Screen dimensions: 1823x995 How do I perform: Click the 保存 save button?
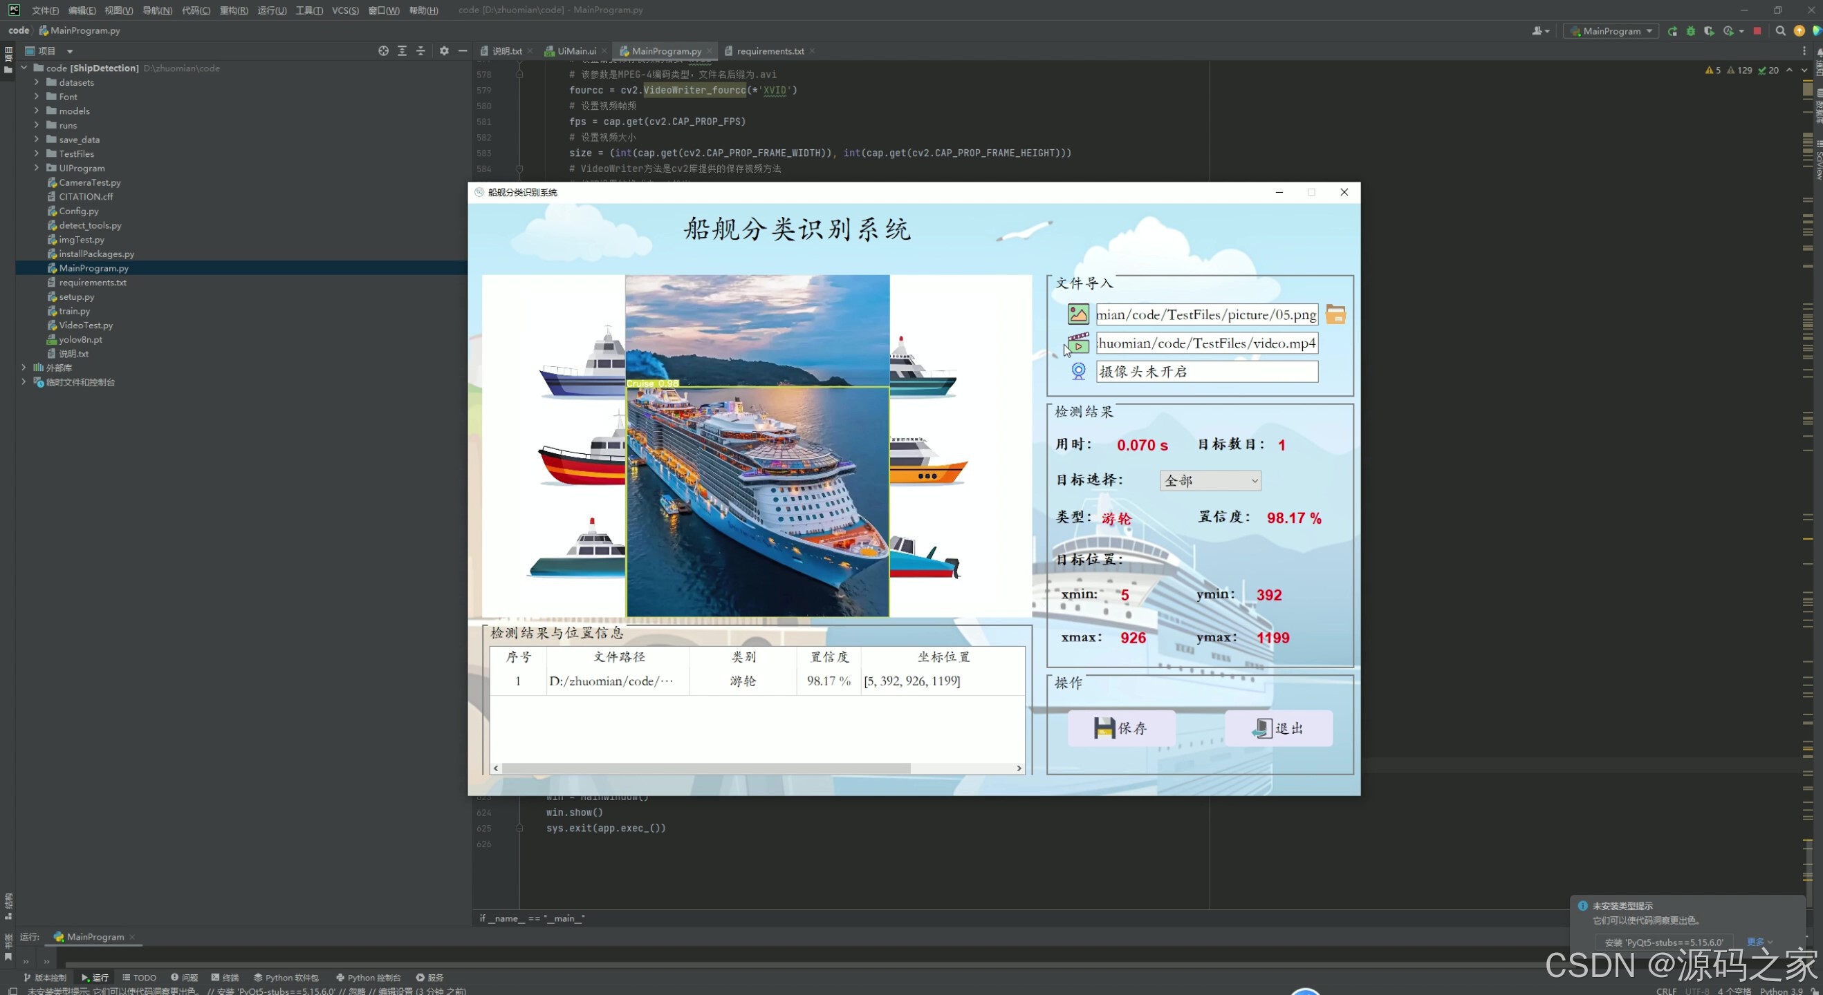coord(1121,728)
